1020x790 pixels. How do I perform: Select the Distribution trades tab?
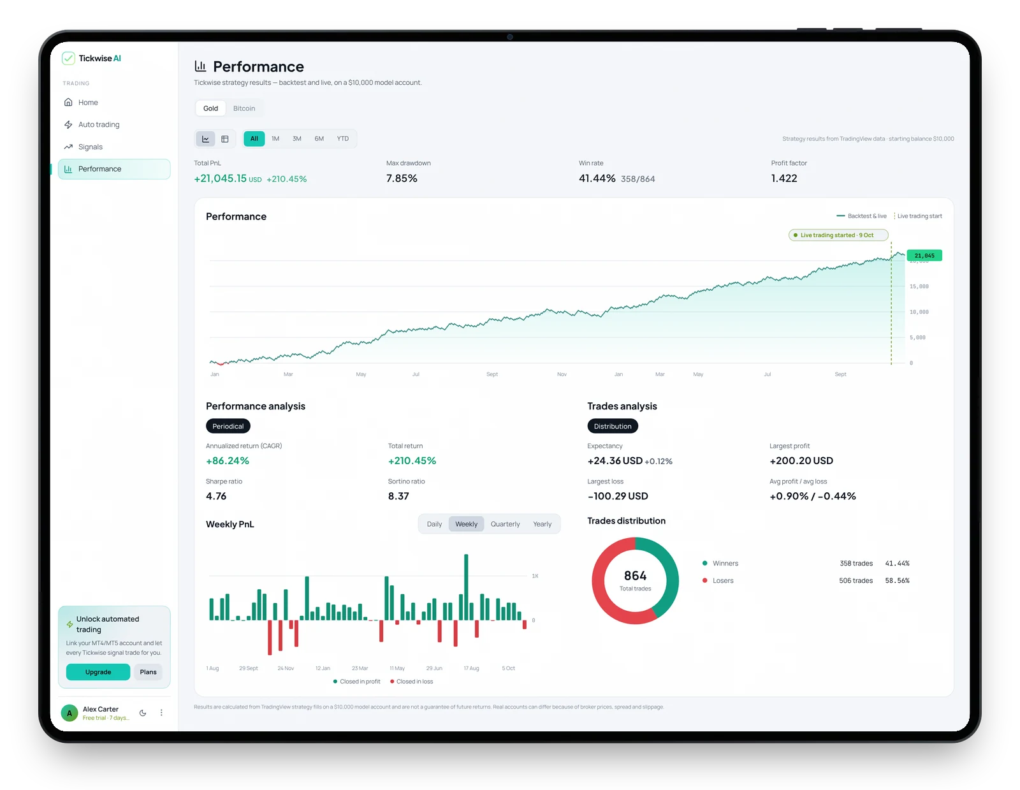point(613,426)
